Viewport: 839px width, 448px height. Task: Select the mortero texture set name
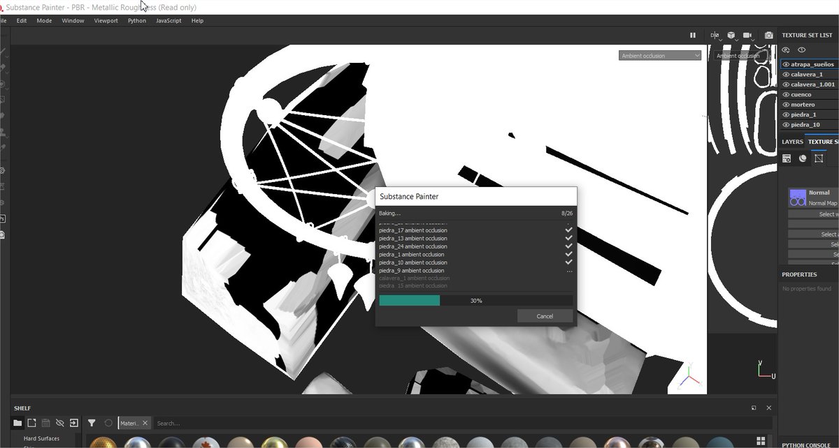(x=803, y=105)
